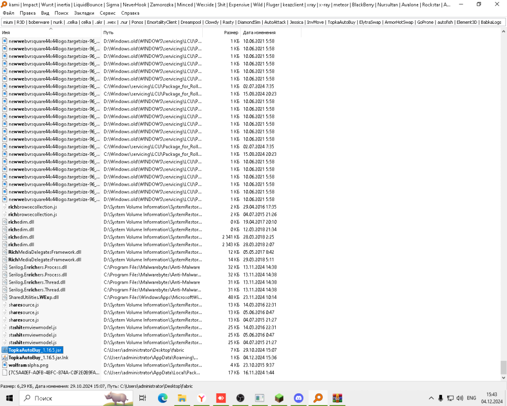Open OBS Studio from taskbar

(x=240, y=398)
